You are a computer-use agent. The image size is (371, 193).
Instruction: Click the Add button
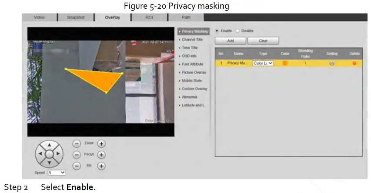(231, 41)
